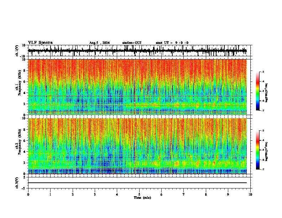Click time axis tick label "9"

tap(228, 194)
